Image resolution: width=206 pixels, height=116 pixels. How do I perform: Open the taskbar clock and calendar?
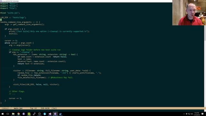(x=197, y=114)
